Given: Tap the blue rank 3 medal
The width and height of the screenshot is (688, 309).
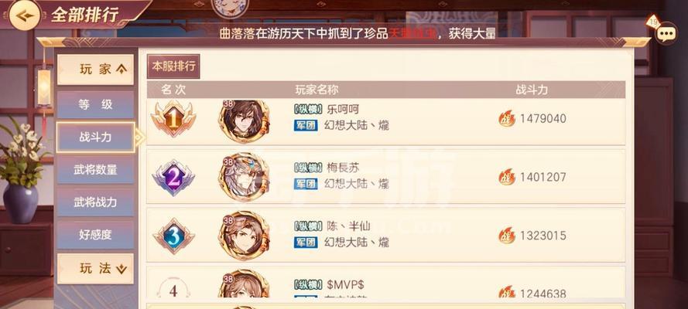Looking at the screenshot, I should click(x=173, y=236).
